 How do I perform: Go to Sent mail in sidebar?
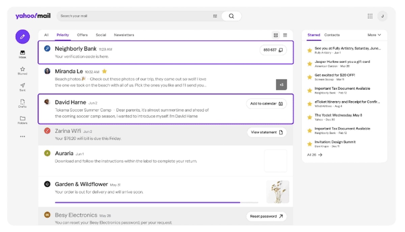click(x=23, y=87)
